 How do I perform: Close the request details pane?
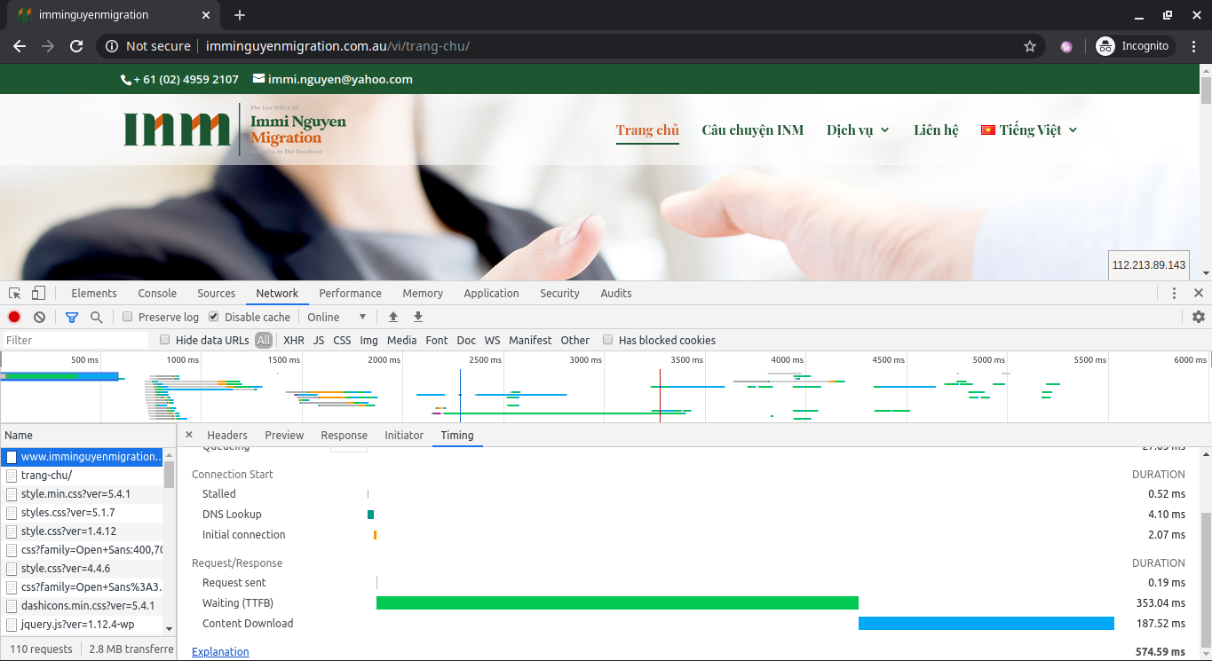[x=188, y=435]
